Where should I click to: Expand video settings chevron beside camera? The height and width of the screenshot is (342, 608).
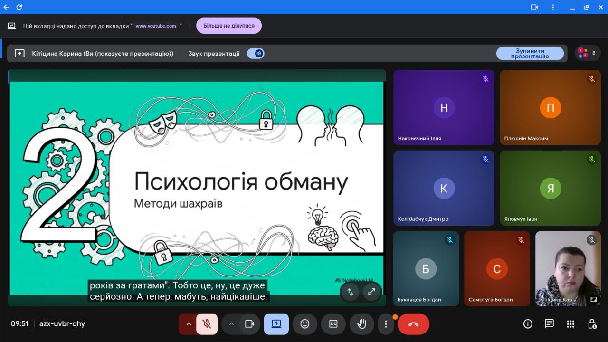click(231, 324)
